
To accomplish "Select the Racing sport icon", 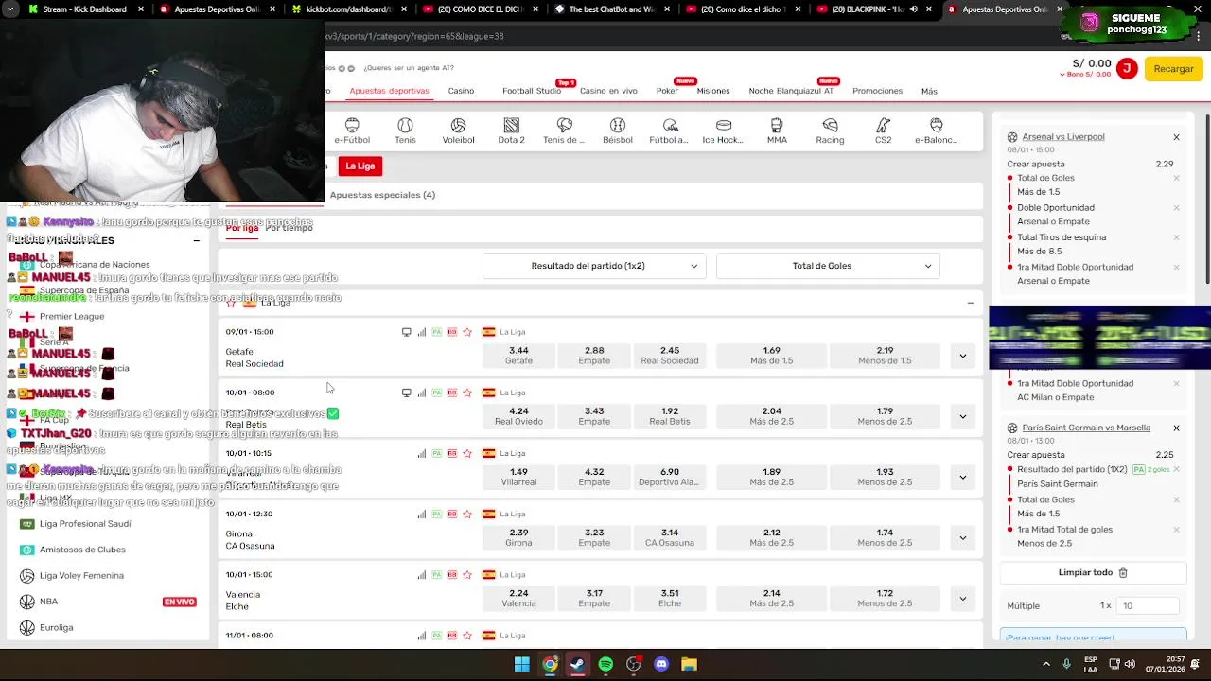I will (x=830, y=131).
